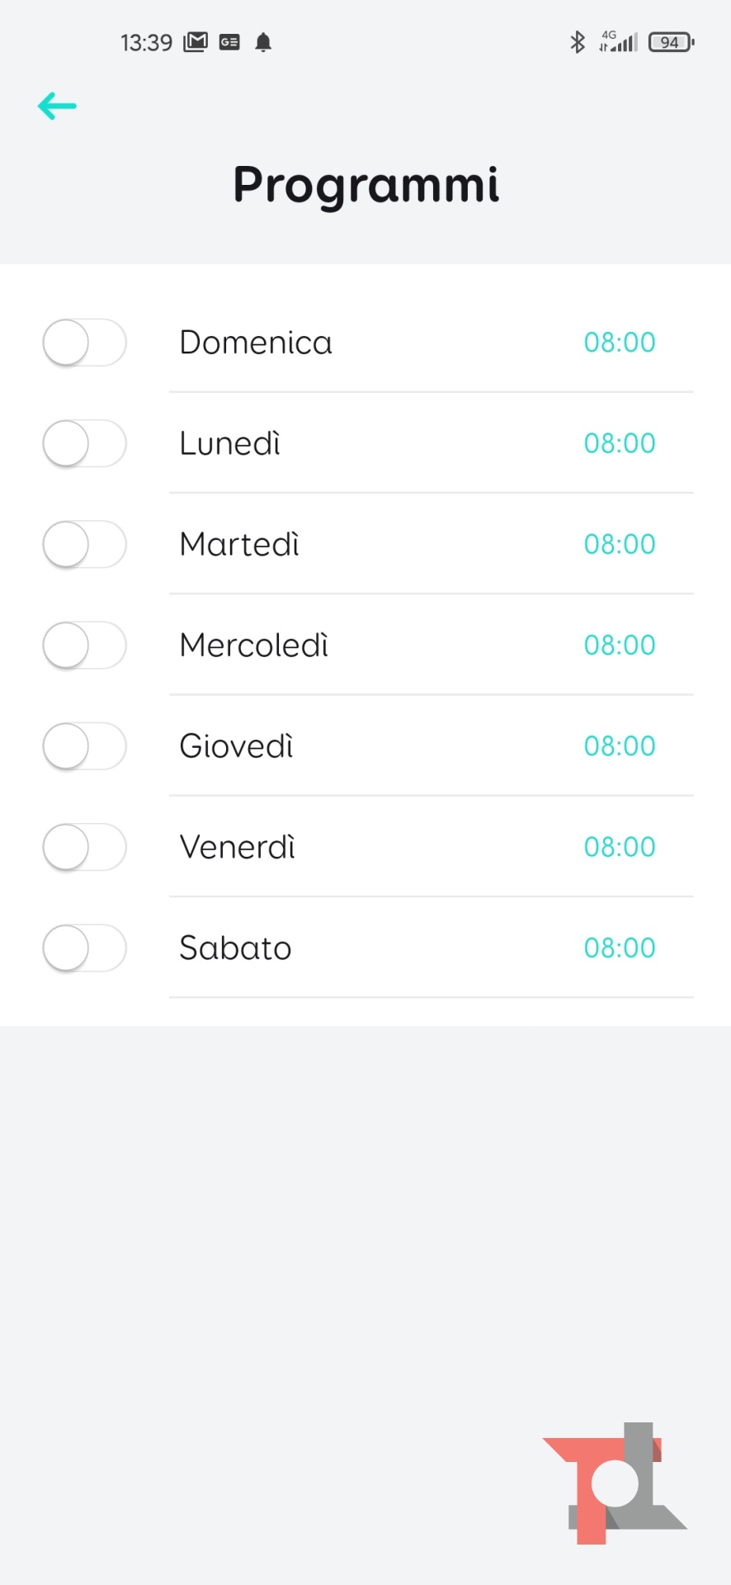Screen dimensions: 731x1585
Task: Tap the Bluetooth status icon
Action: (x=578, y=42)
